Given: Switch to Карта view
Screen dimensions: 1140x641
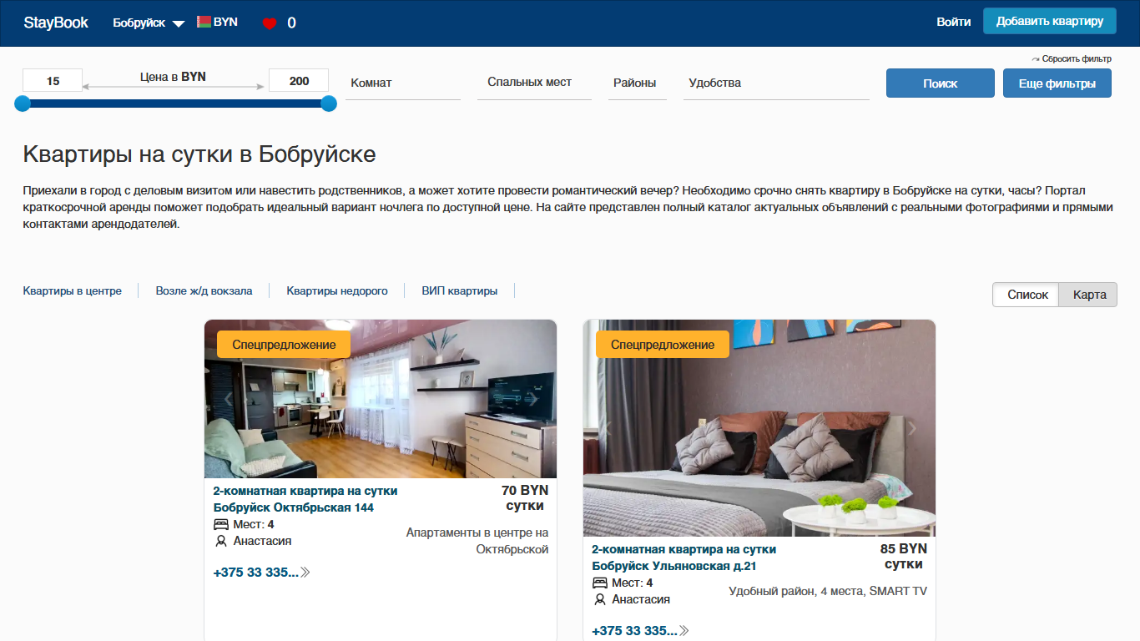Looking at the screenshot, I should point(1089,295).
